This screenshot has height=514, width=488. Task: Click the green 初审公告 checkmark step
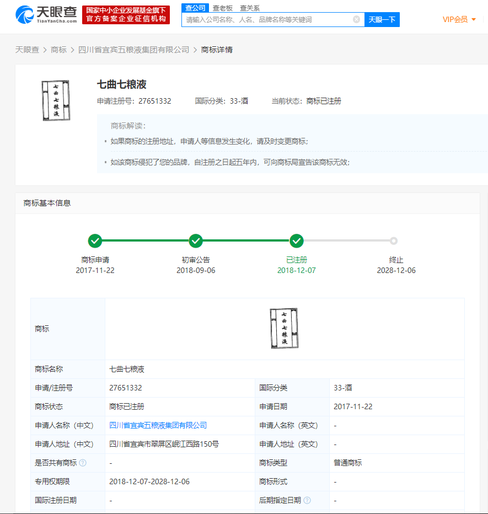click(196, 241)
